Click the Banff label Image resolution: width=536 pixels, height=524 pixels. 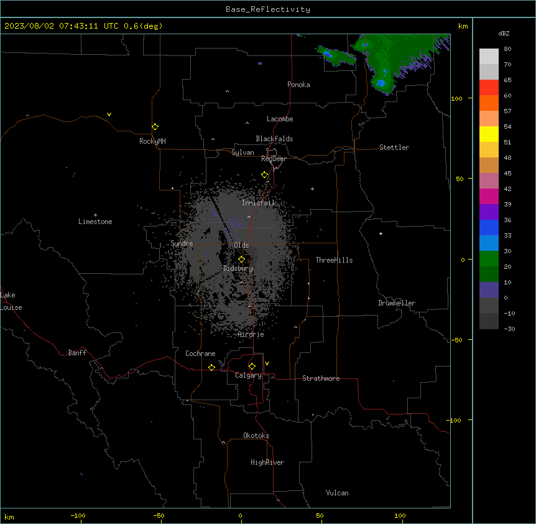pos(77,353)
